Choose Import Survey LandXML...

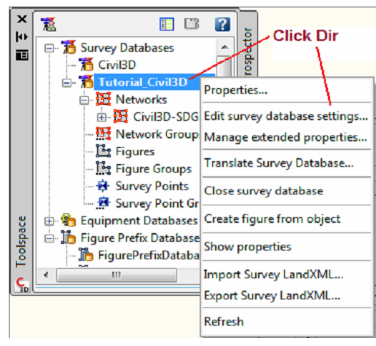pyautogui.click(x=286, y=275)
